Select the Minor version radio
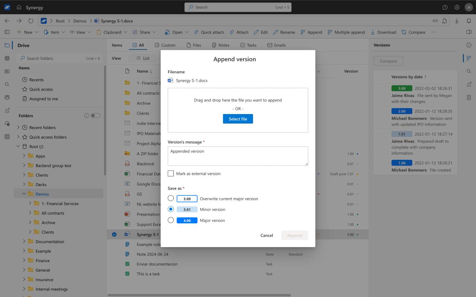The image size is (476, 297). coord(171,209)
